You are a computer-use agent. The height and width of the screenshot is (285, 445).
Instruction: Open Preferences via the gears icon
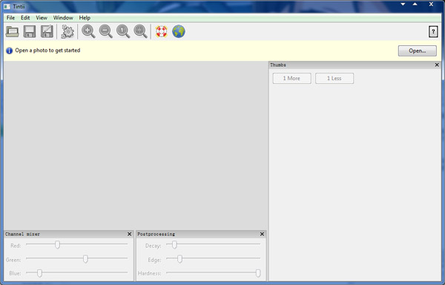(x=67, y=31)
